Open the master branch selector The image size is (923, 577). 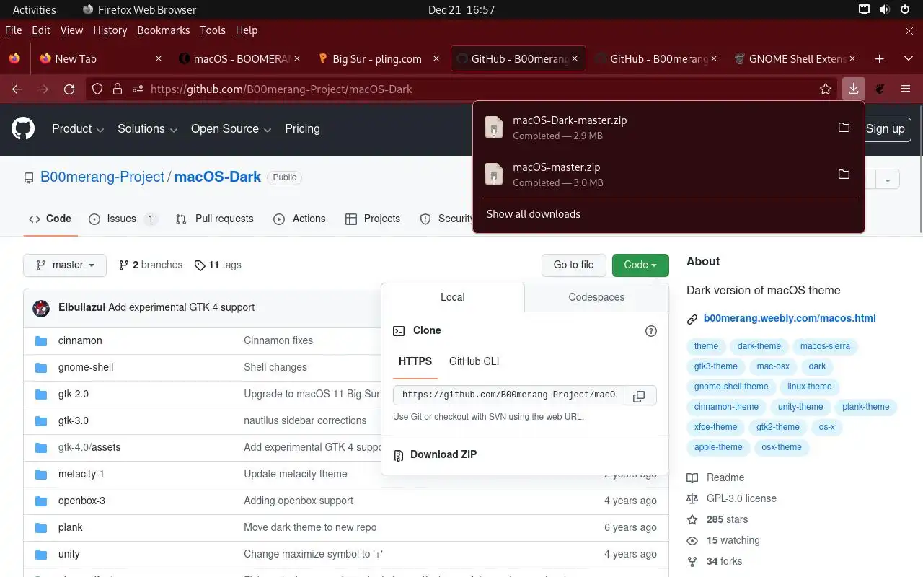click(x=65, y=265)
